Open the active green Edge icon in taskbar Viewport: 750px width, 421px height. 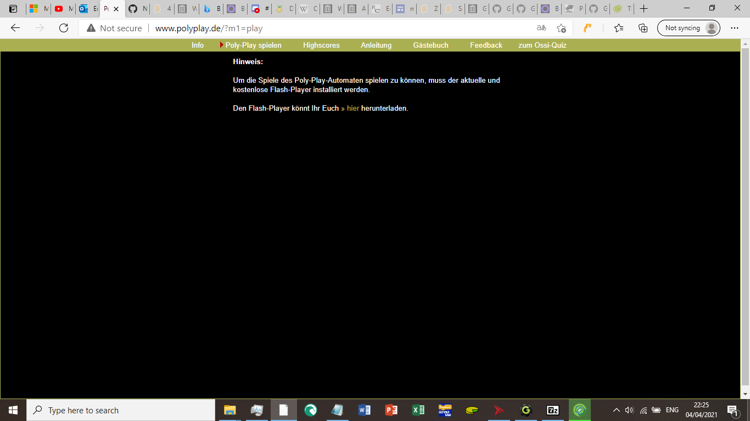point(580,410)
